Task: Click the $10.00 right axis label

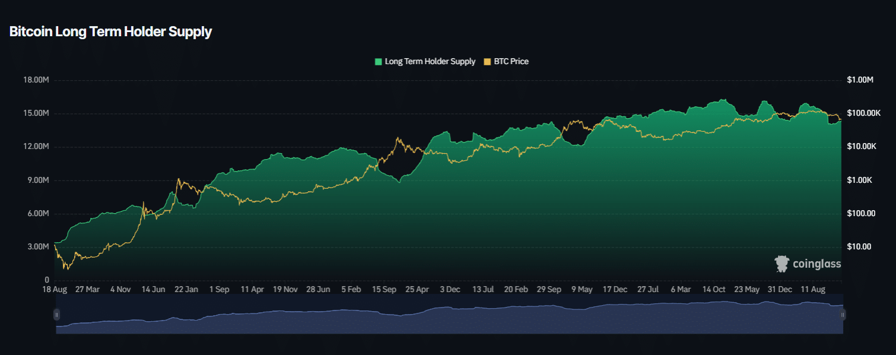Action: pos(859,247)
